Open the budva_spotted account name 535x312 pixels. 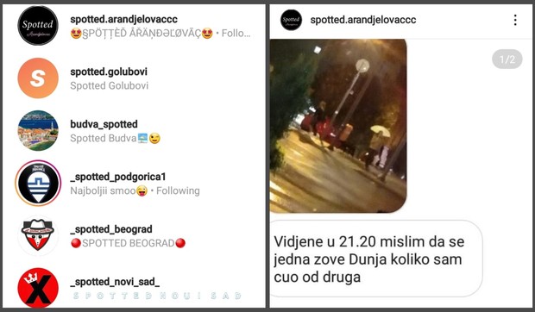(x=104, y=124)
